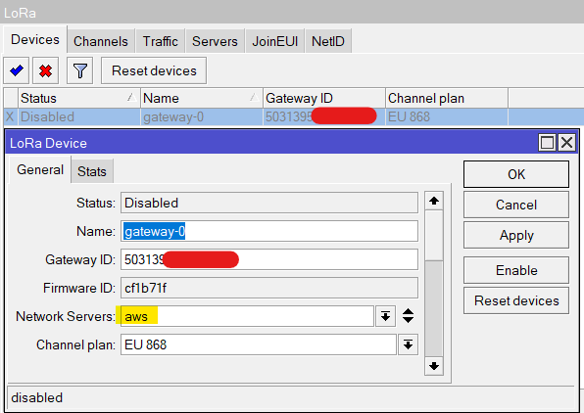
Task: Click Reset devices in the toolbar
Action: (154, 70)
